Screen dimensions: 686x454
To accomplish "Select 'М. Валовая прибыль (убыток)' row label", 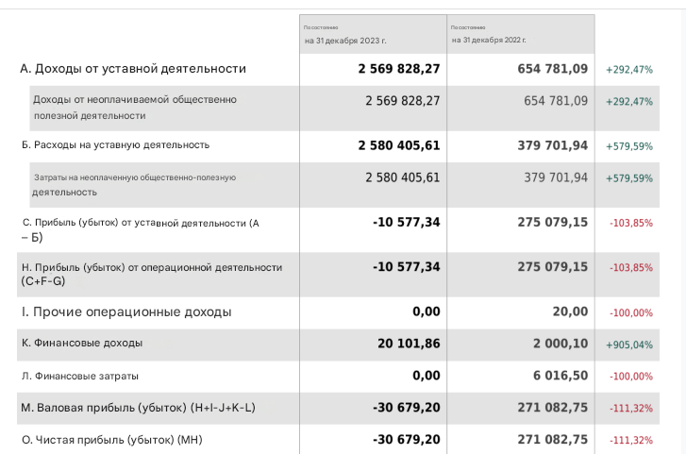I will 138,408.
